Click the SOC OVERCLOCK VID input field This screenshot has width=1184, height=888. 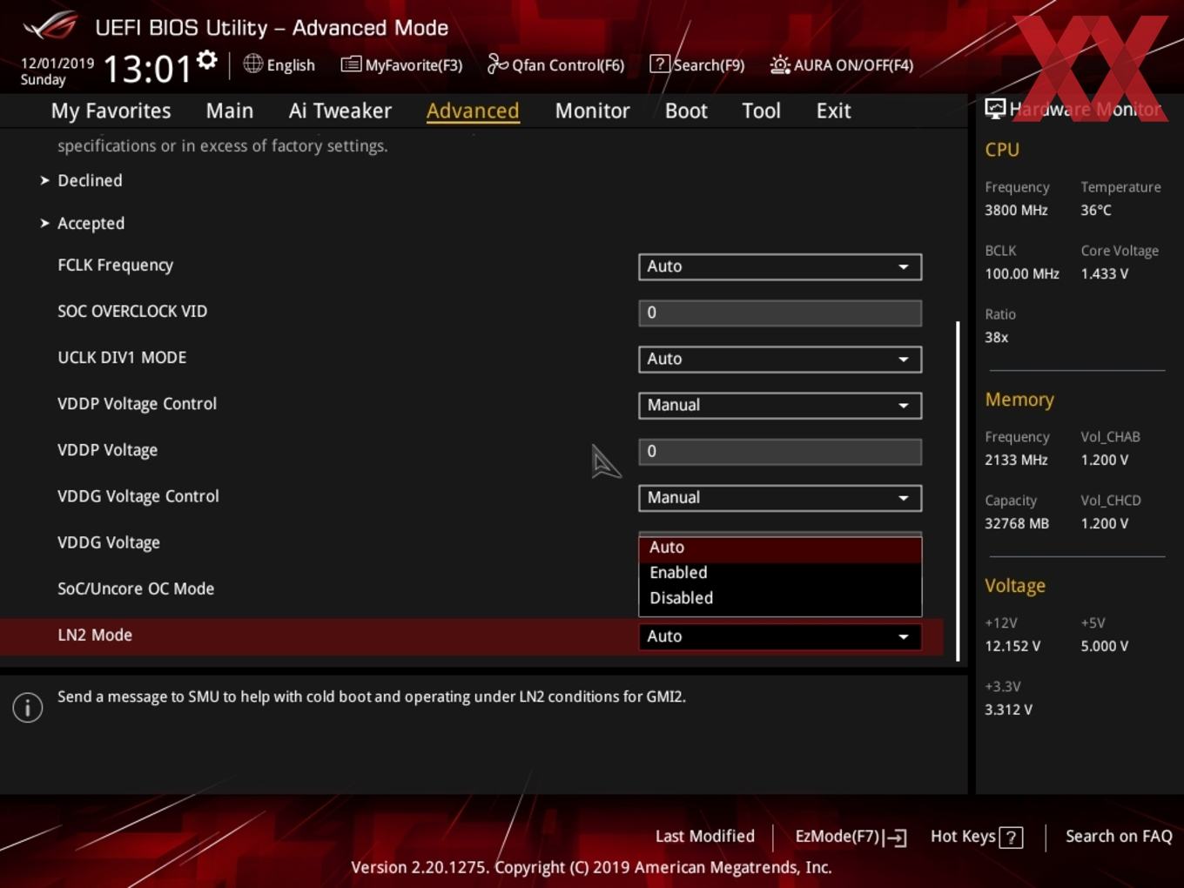[x=780, y=313]
